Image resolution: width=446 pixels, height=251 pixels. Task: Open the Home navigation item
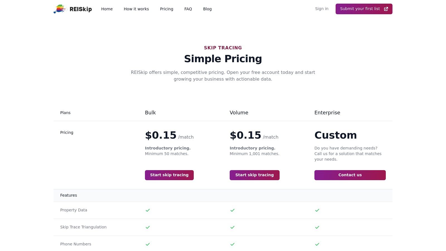coord(107,9)
